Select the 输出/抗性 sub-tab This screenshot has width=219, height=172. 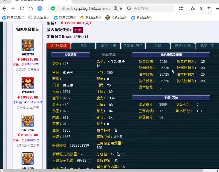109,55
